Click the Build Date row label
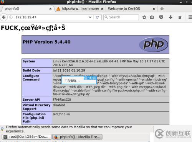192x142 pixels. pyautogui.click(x=31, y=70)
